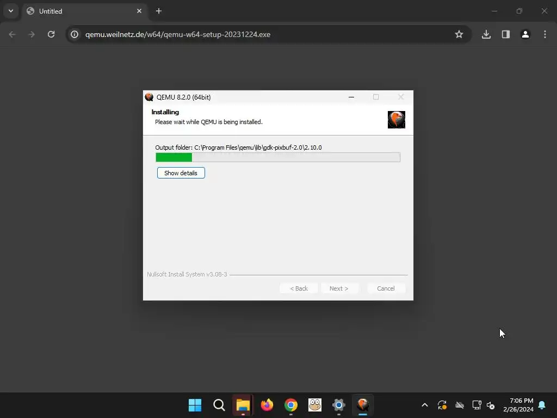Viewport: 557px width, 418px height.
Task: Click the QEMU 8.2.0 (64bit) title text
Action: [184, 97]
